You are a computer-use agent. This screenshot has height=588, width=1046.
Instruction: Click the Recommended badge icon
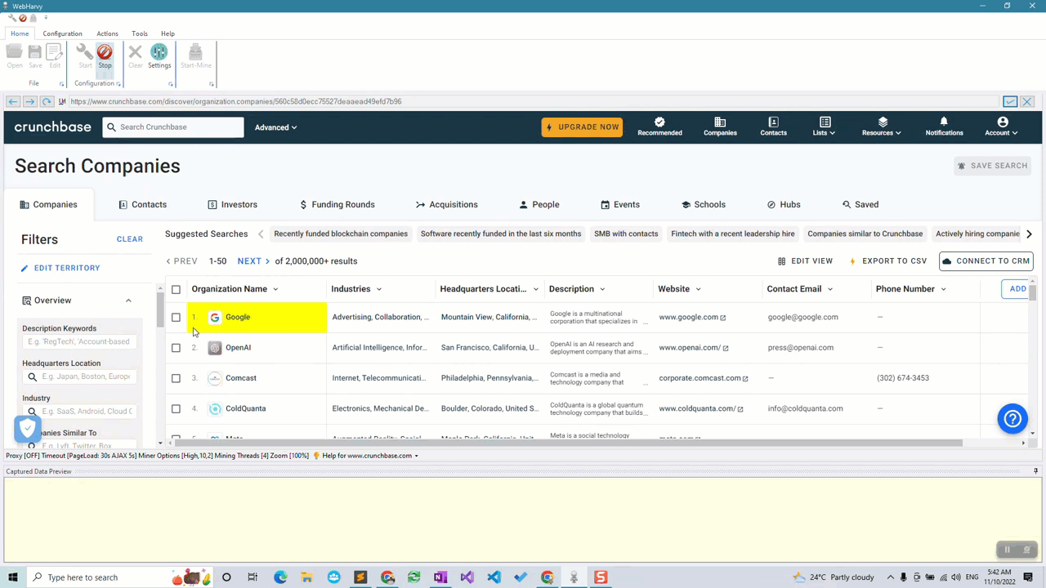(659, 122)
